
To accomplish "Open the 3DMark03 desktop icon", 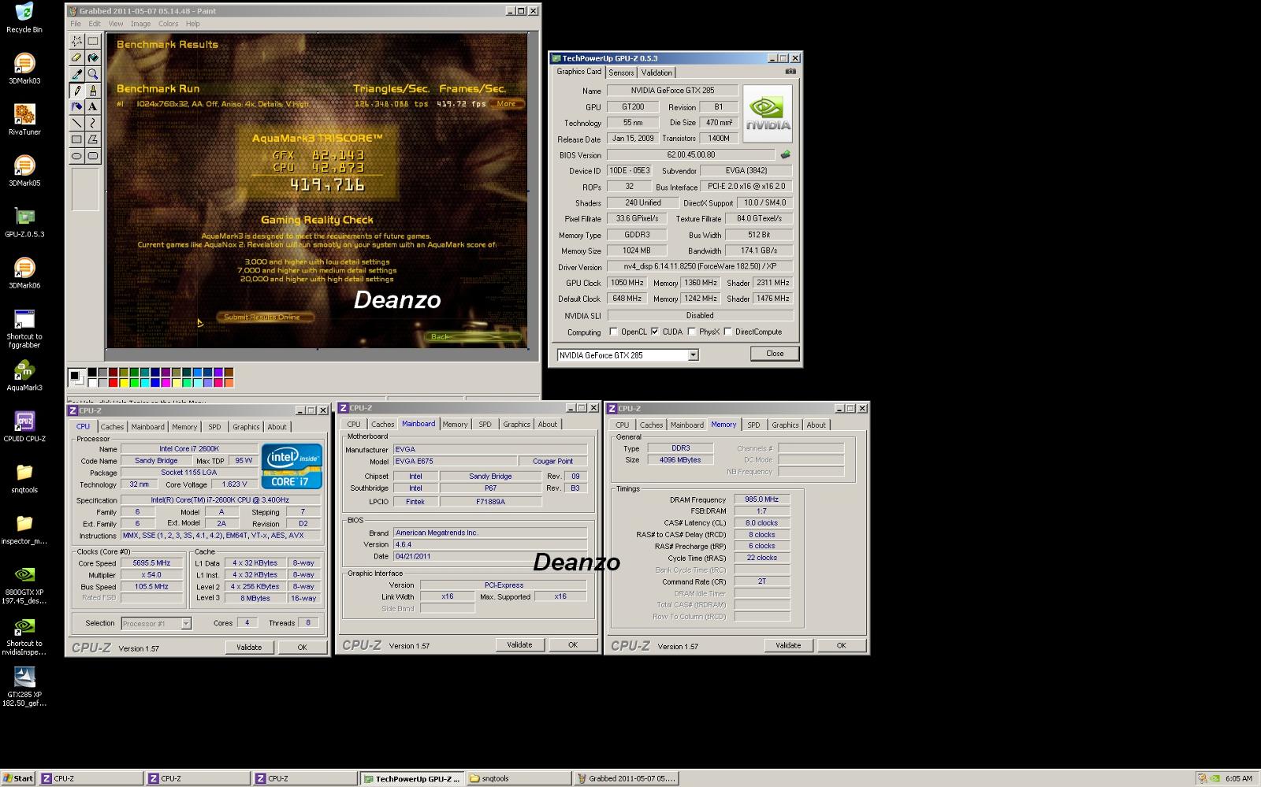I will click(x=24, y=68).
